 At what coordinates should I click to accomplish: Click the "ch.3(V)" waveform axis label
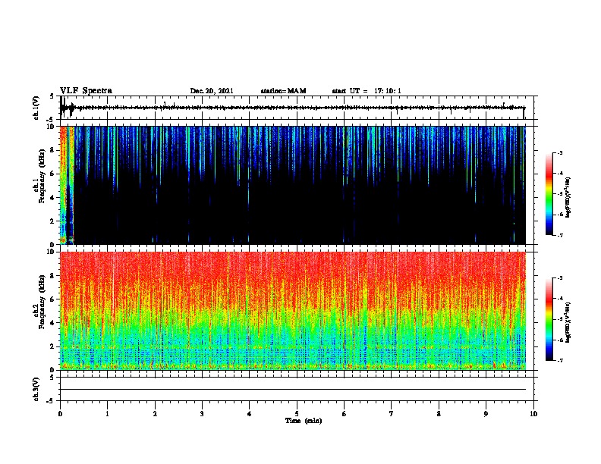click(x=36, y=389)
